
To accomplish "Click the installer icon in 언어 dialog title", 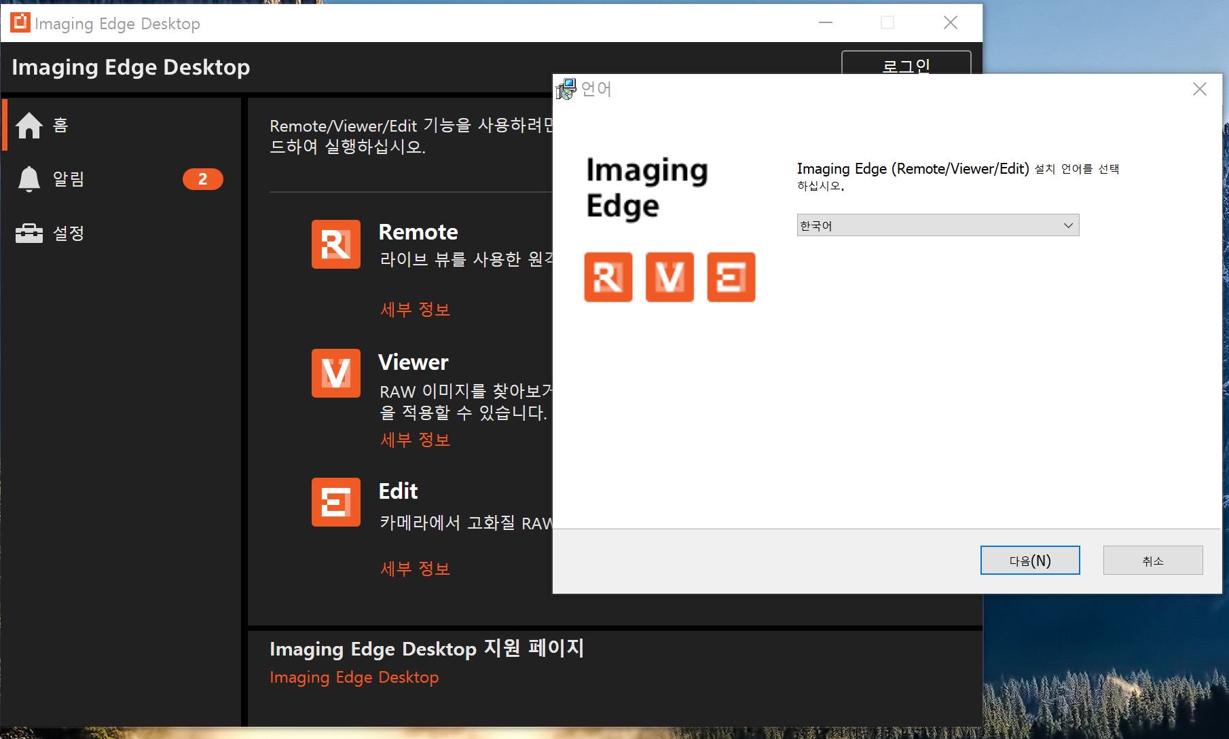I will (566, 89).
